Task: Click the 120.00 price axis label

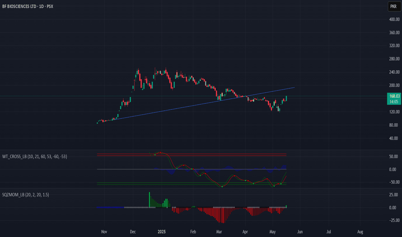Action: point(394,112)
